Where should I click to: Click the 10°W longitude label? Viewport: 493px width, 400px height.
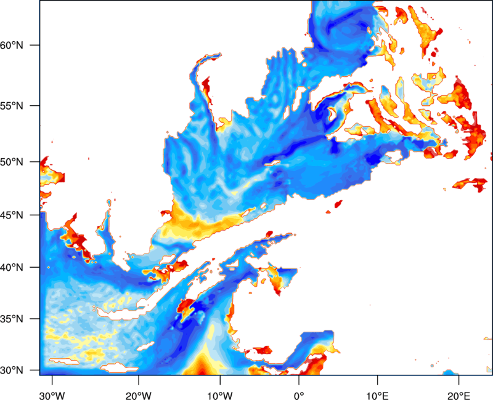coord(220,396)
